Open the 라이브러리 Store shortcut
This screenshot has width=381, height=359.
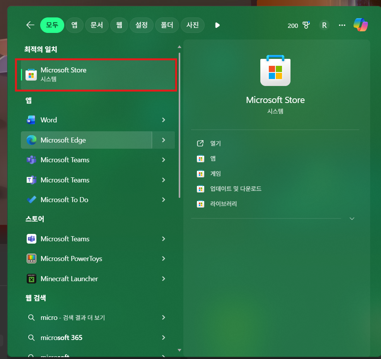[223, 204]
